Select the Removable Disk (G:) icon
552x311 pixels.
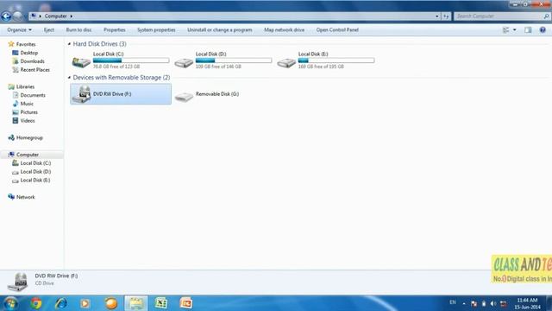tap(184, 96)
